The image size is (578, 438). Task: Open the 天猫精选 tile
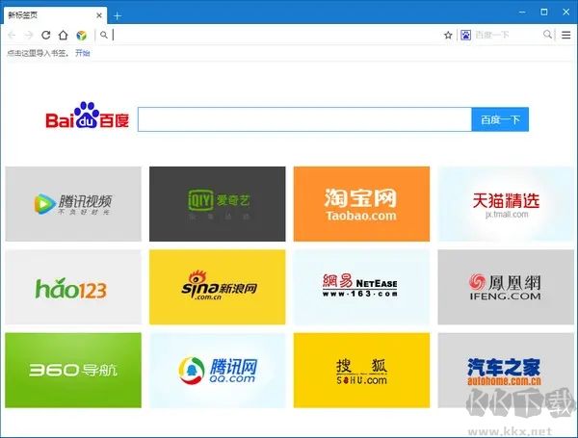[x=506, y=204]
